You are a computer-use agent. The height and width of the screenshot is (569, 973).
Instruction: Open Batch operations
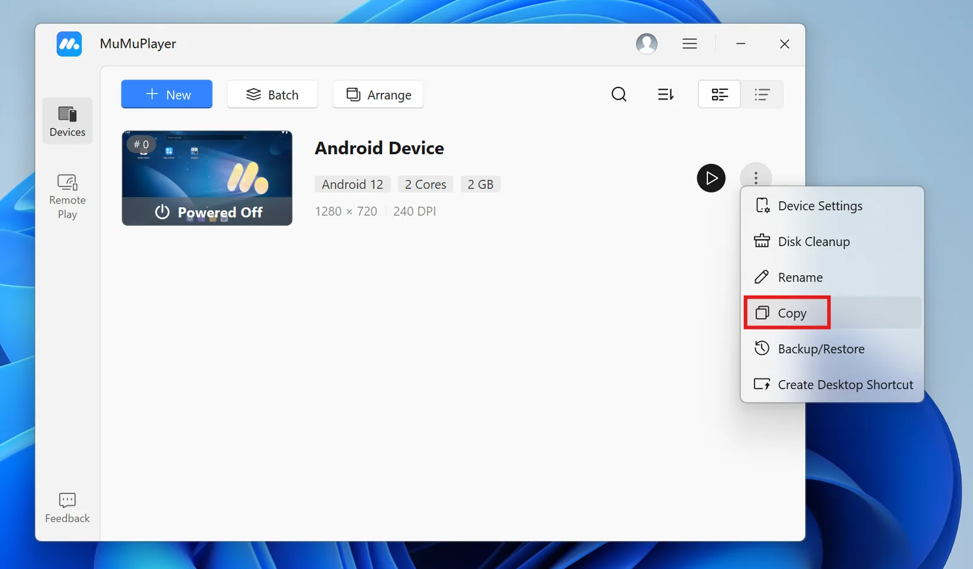click(272, 94)
